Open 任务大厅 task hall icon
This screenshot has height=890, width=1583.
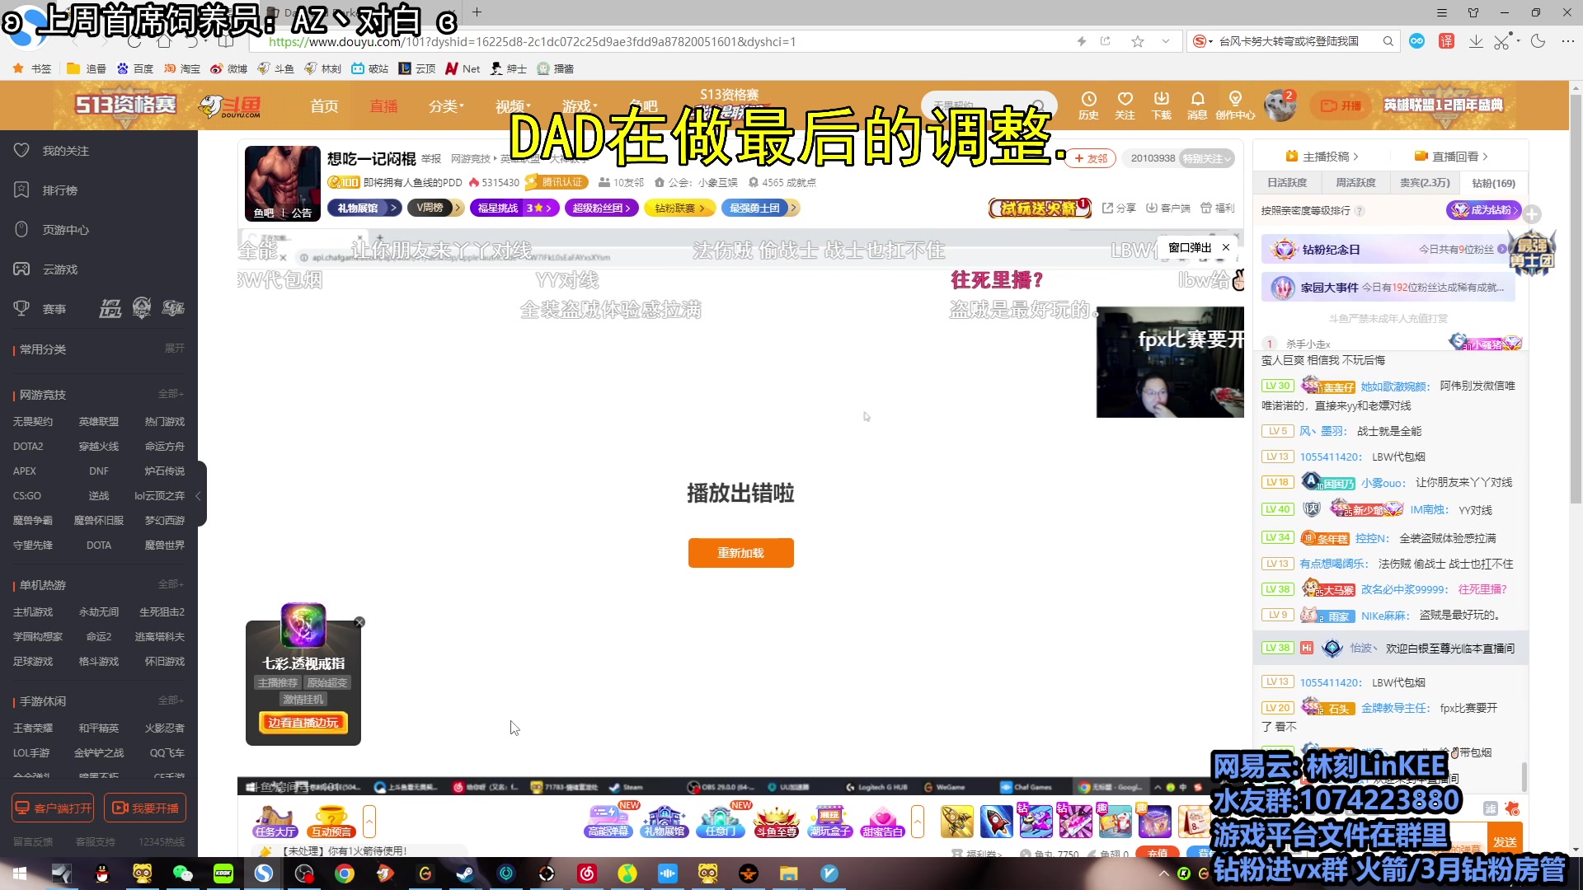pos(275,821)
